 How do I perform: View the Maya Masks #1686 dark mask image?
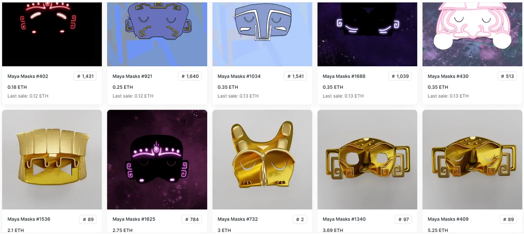coord(367,33)
